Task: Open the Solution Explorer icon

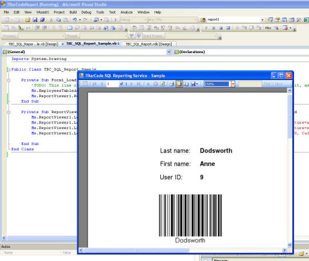Action: (270, 19)
